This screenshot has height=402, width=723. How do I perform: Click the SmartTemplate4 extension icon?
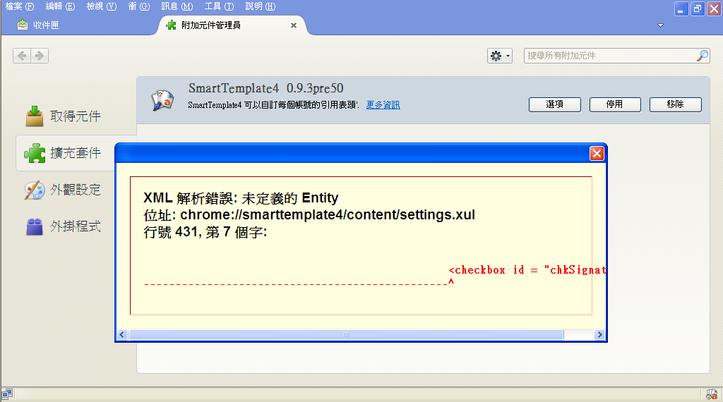pyautogui.click(x=162, y=100)
